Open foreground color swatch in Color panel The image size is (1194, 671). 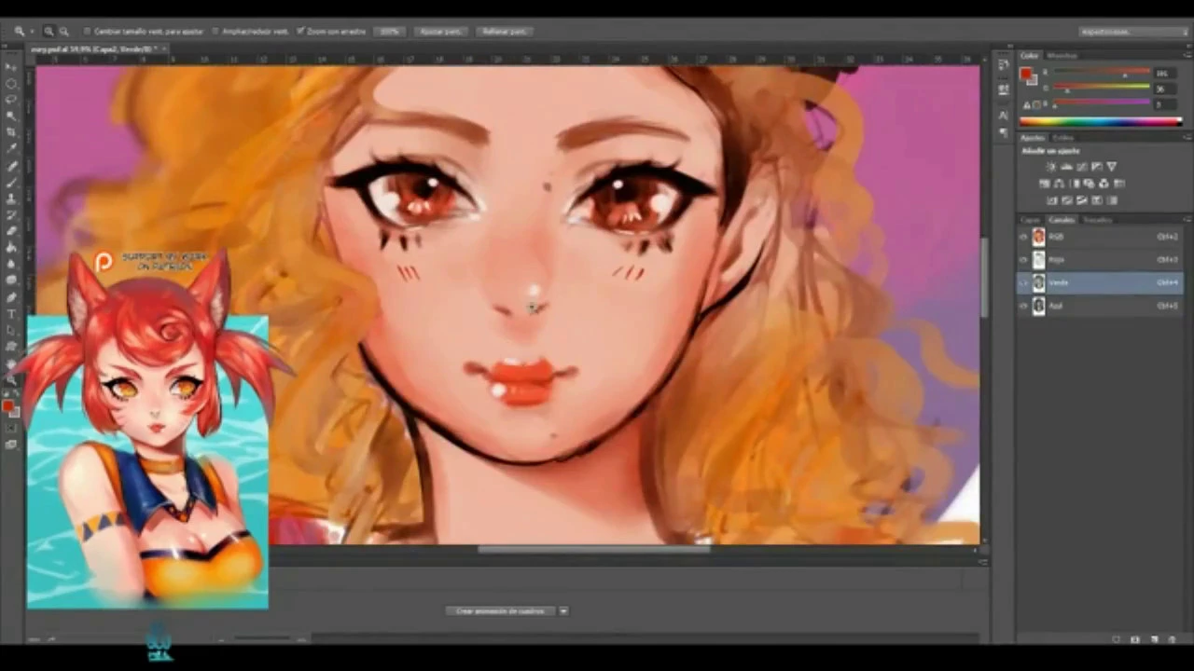click(1026, 74)
